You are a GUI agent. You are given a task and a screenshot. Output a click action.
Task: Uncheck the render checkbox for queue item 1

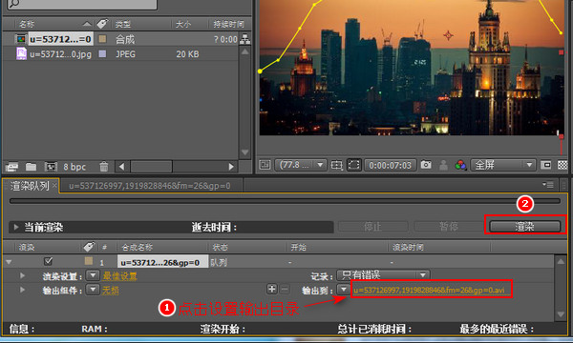tap(48, 261)
